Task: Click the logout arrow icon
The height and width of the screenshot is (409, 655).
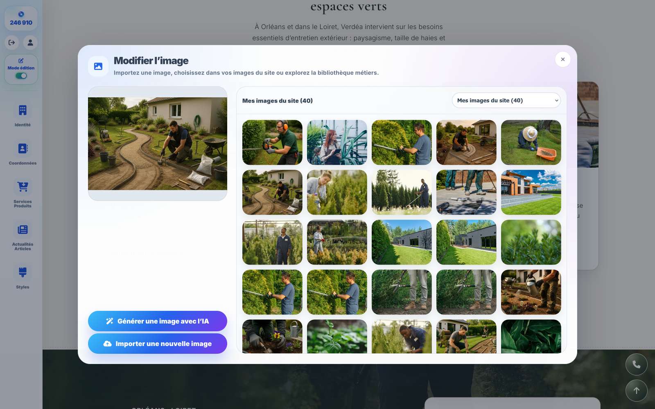Action: 12,42
